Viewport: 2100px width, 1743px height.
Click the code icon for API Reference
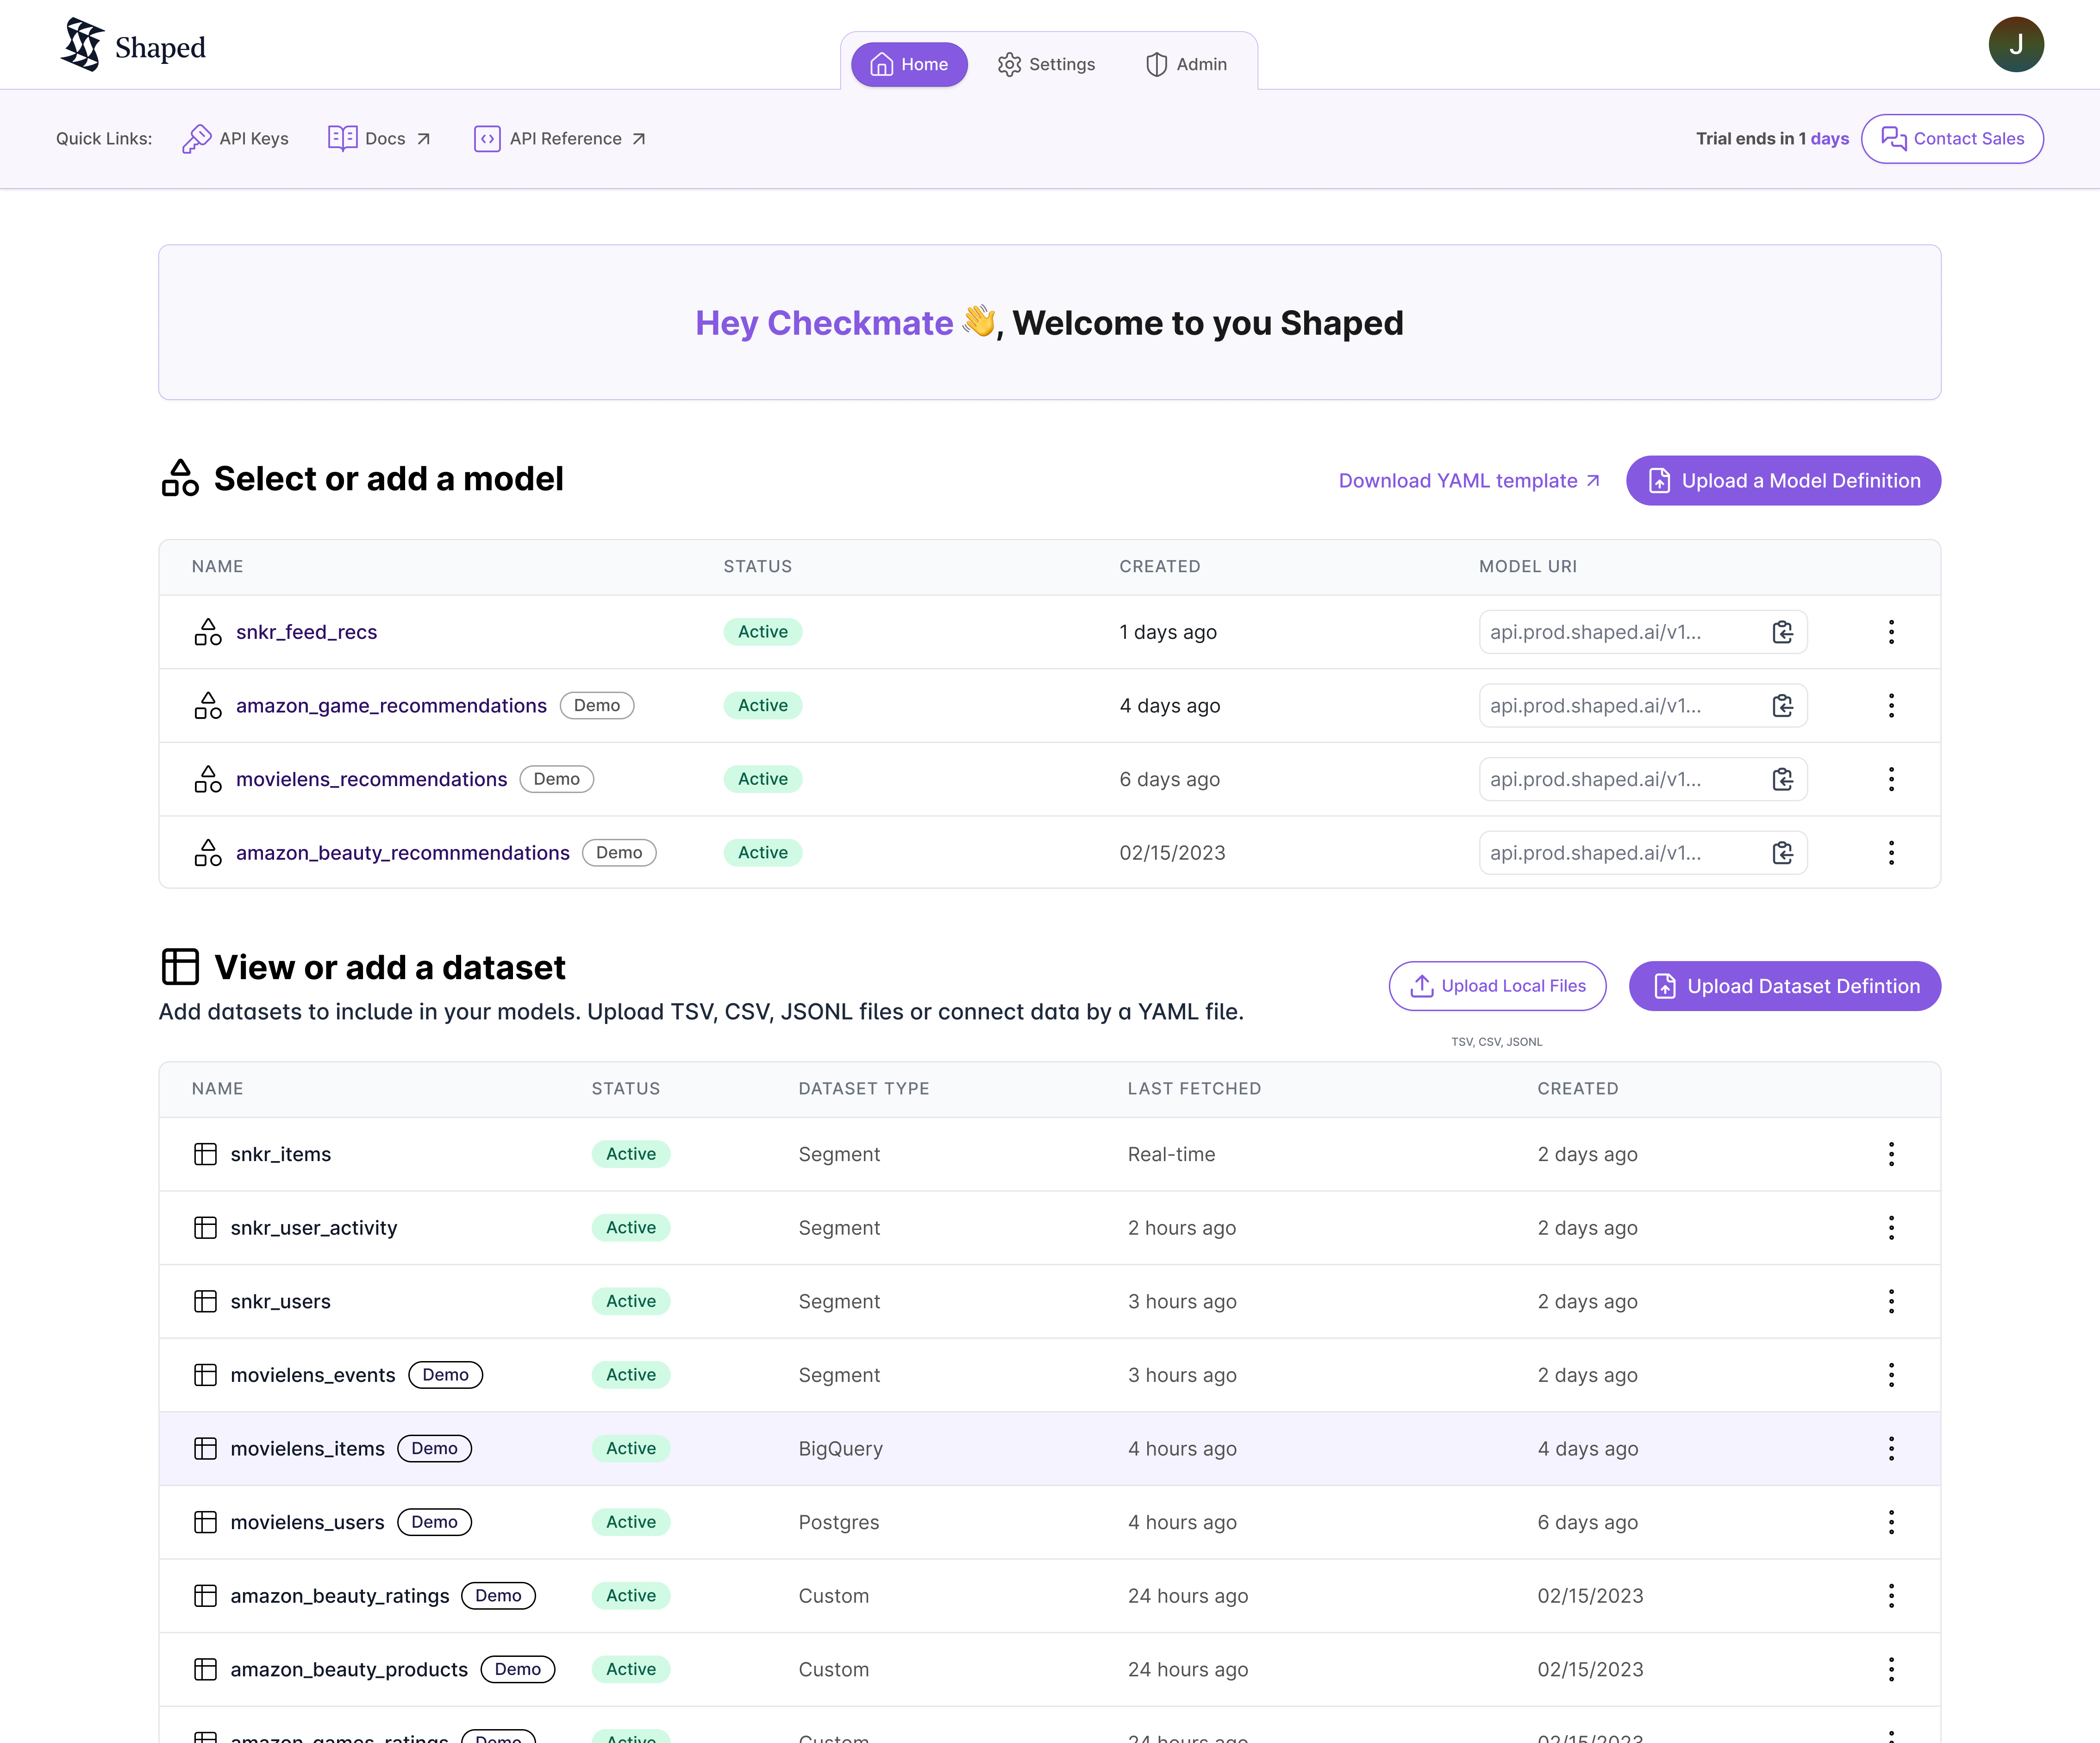(x=487, y=139)
